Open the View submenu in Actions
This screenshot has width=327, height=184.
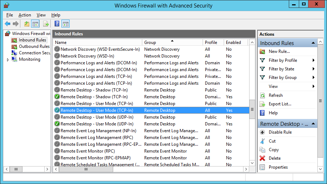tap(313, 86)
